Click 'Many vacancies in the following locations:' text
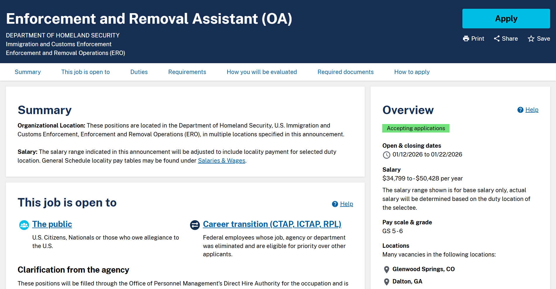Image resolution: width=556 pixels, height=289 pixels. (x=439, y=254)
